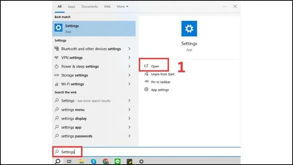Image resolution: width=293 pixels, height=165 pixels.
Task: Expand Bluetooth and other devices settings arrow
Action: (x=129, y=49)
